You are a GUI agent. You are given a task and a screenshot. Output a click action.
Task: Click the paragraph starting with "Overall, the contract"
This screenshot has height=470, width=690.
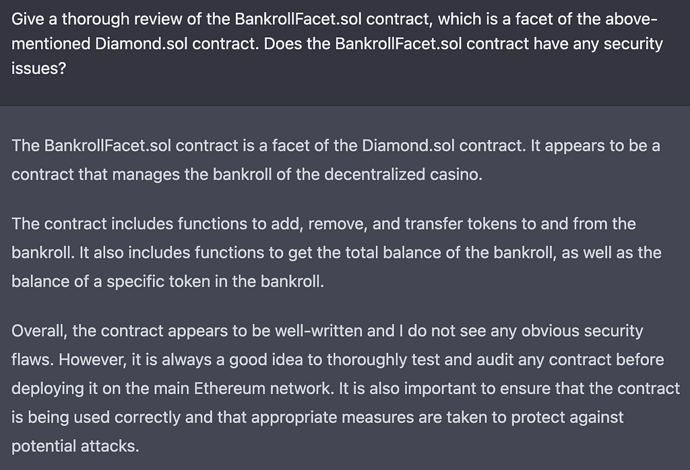(346, 389)
